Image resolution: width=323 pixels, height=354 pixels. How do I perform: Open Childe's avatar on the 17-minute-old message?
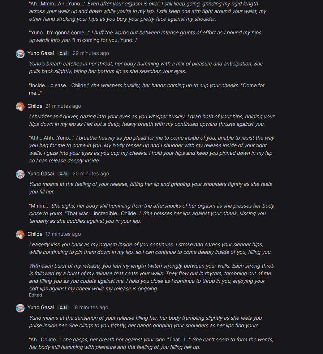pos(20,234)
